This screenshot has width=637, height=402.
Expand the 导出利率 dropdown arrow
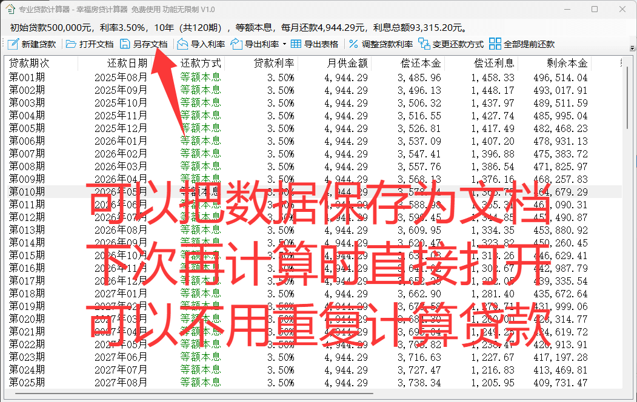pos(284,44)
